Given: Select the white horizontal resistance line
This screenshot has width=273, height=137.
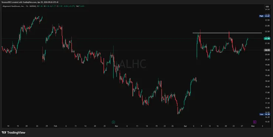Looking at the screenshot, I should [x=227, y=33].
